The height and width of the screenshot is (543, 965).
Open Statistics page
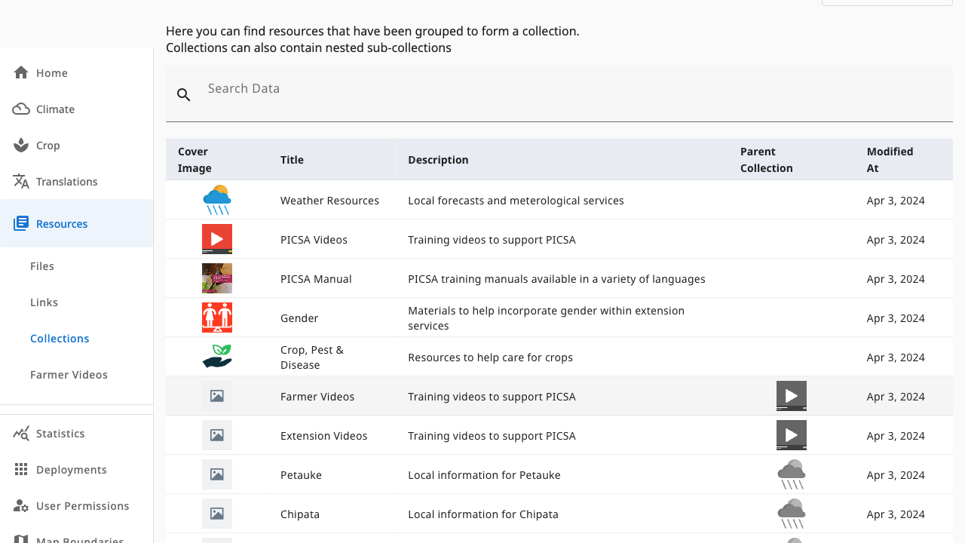point(76,433)
